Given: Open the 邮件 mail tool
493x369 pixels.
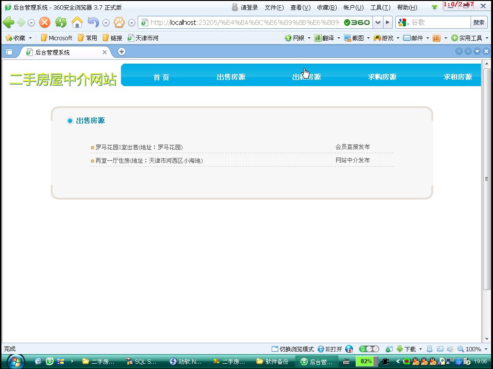Looking at the screenshot, I should [x=413, y=38].
